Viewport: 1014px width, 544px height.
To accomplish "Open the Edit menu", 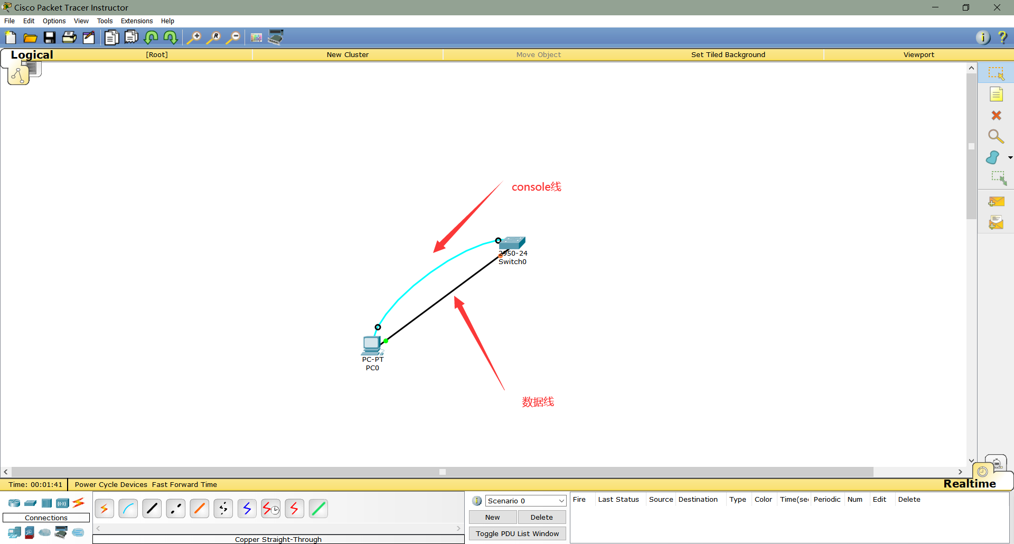I will pos(29,21).
